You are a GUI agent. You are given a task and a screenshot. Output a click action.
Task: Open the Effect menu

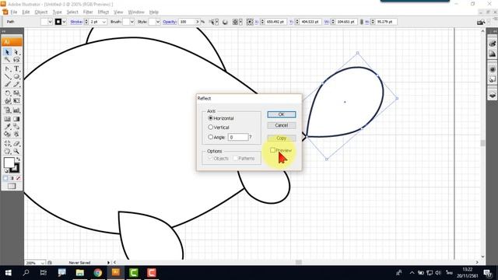[103, 12]
